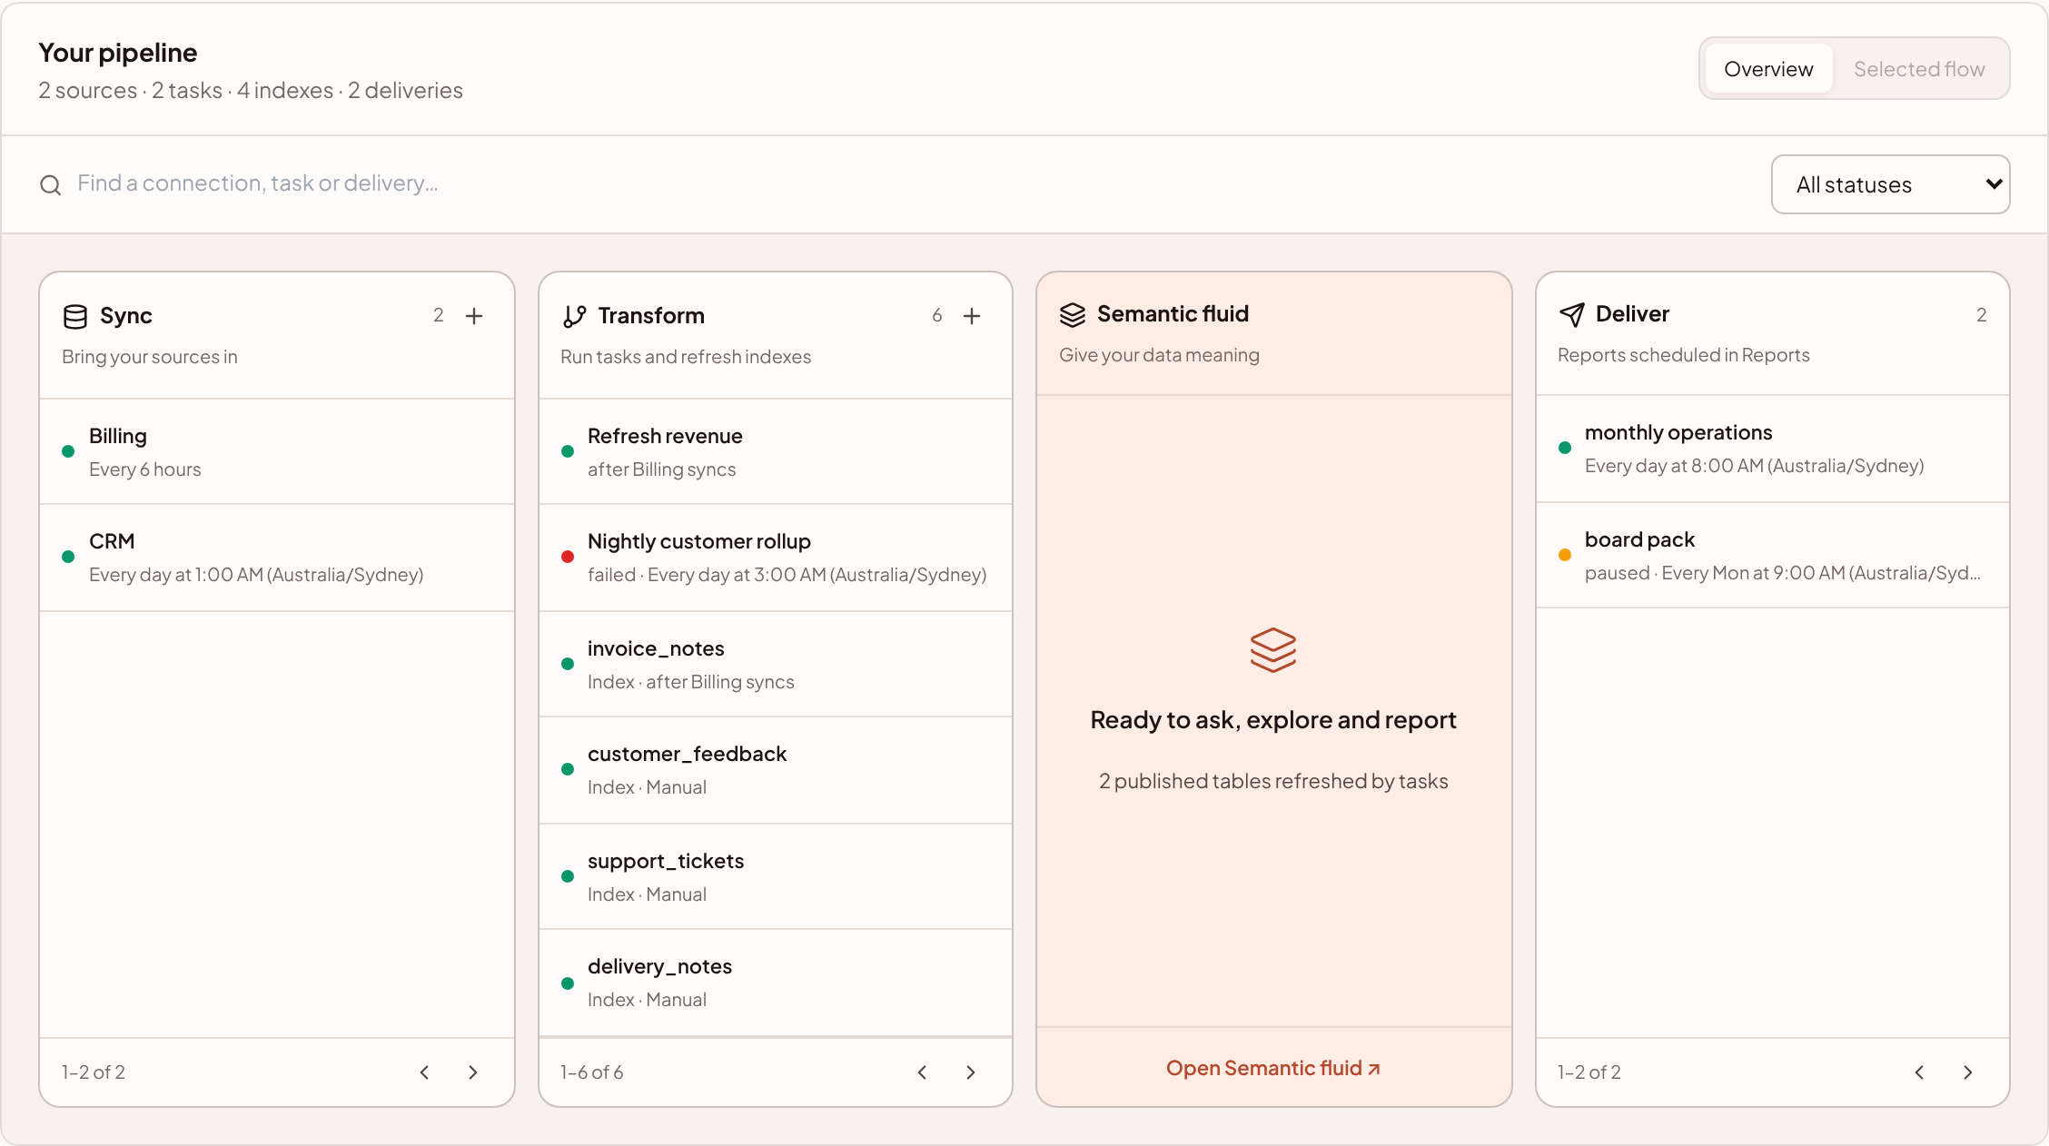
Task: Switch to the Selected flow tab
Action: [1919, 69]
